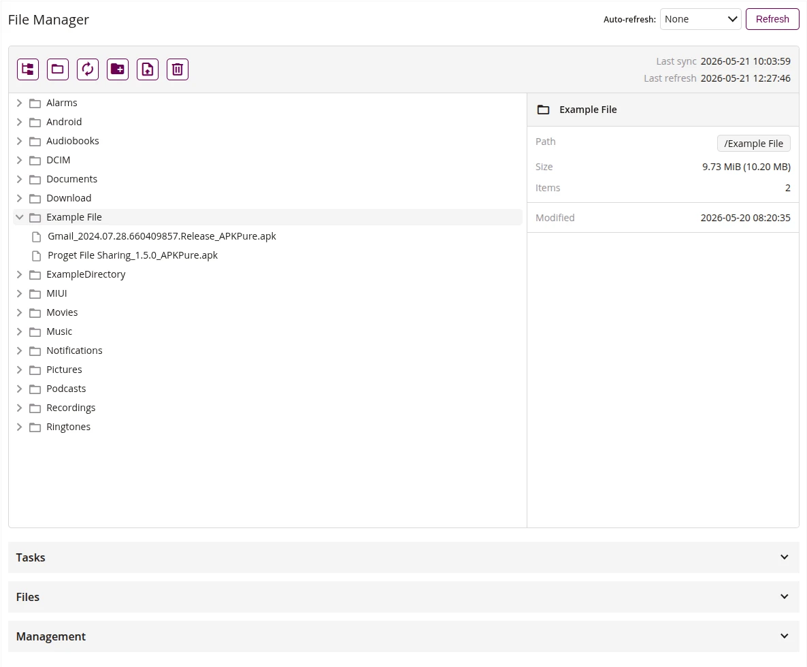Click the Gmail apk file icon

[x=37, y=237]
